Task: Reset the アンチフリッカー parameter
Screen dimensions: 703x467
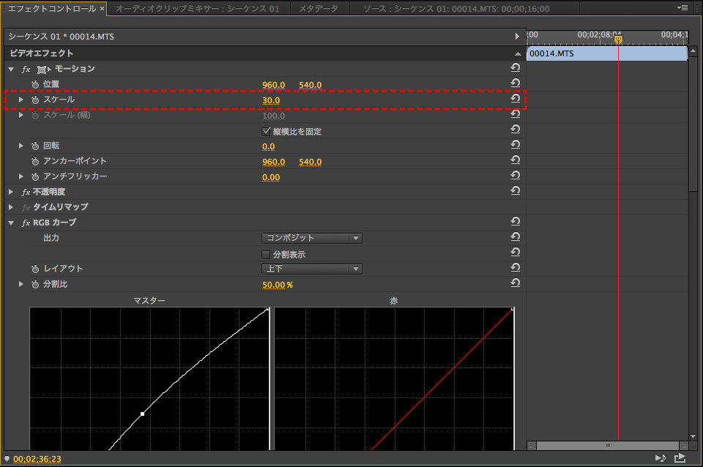Action: 515,175
